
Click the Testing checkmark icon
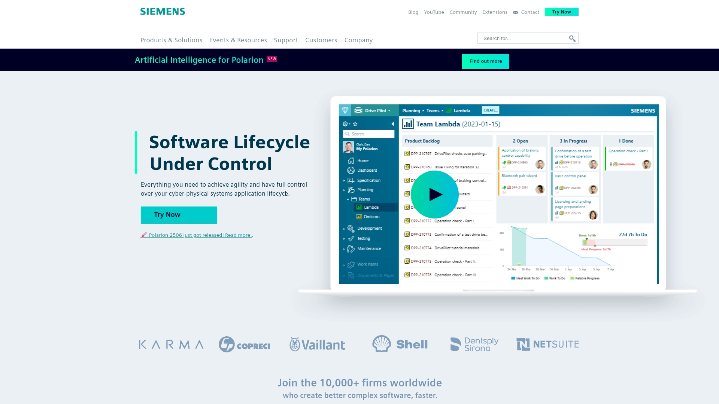tap(351, 238)
